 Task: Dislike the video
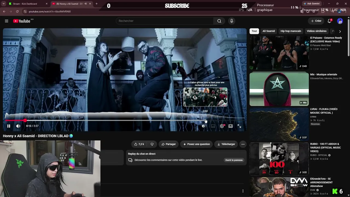tap(152, 144)
